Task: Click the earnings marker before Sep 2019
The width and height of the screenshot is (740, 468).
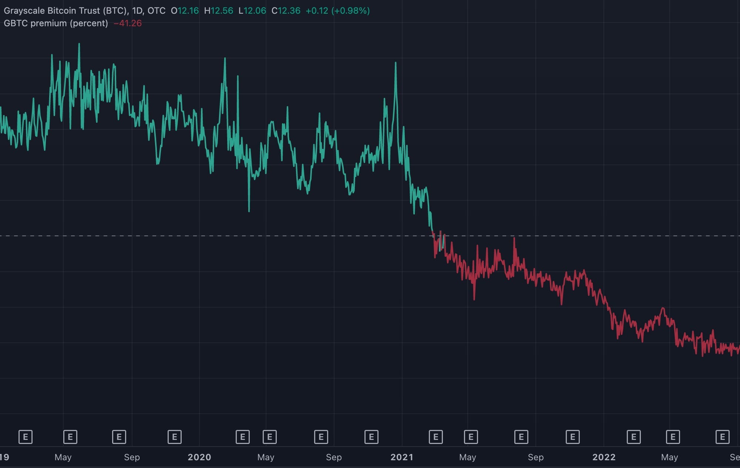Action: (119, 437)
